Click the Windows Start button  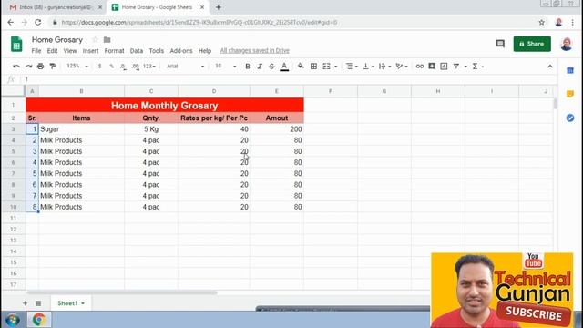(12, 320)
